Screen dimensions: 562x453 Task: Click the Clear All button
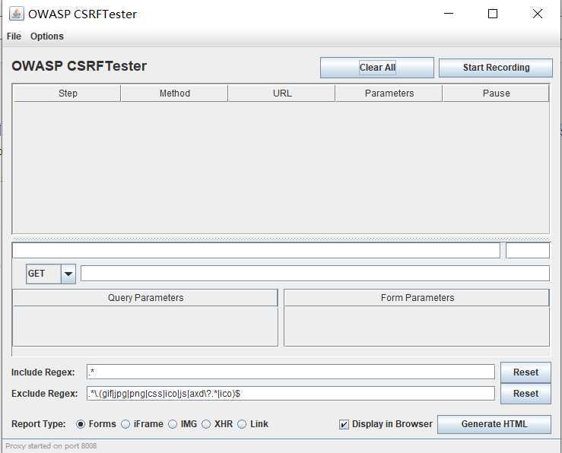click(x=377, y=68)
